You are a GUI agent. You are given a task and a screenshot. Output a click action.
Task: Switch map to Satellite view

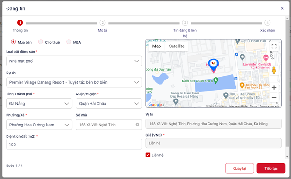pos(177,46)
